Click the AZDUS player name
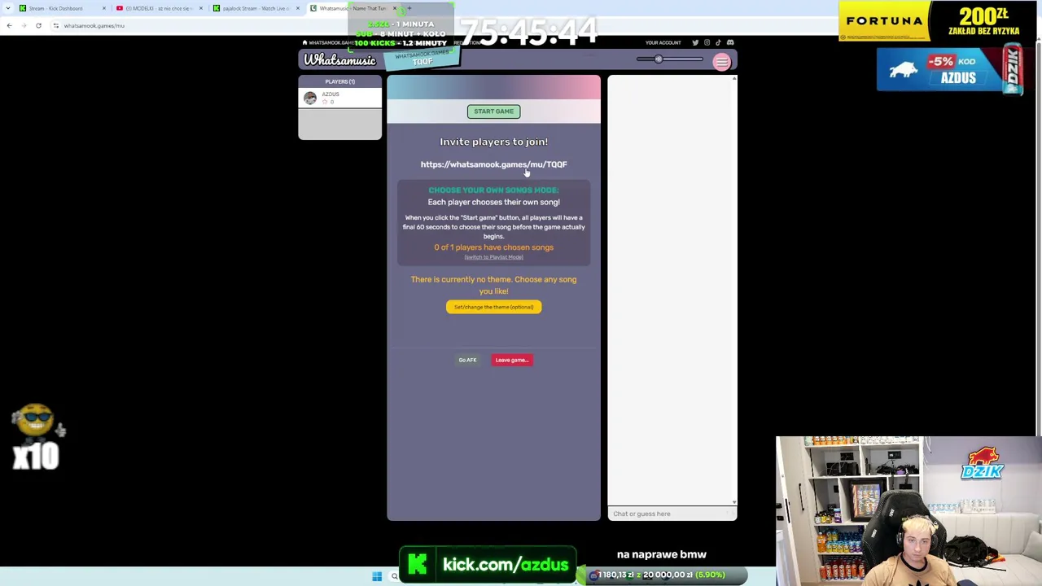The height and width of the screenshot is (586, 1042). click(330, 94)
